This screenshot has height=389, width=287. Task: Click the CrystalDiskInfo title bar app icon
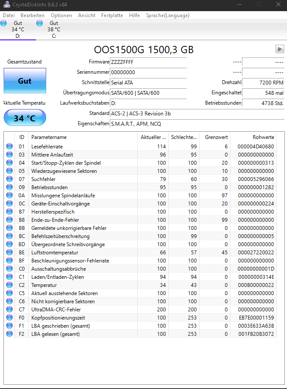tap(7, 4)
